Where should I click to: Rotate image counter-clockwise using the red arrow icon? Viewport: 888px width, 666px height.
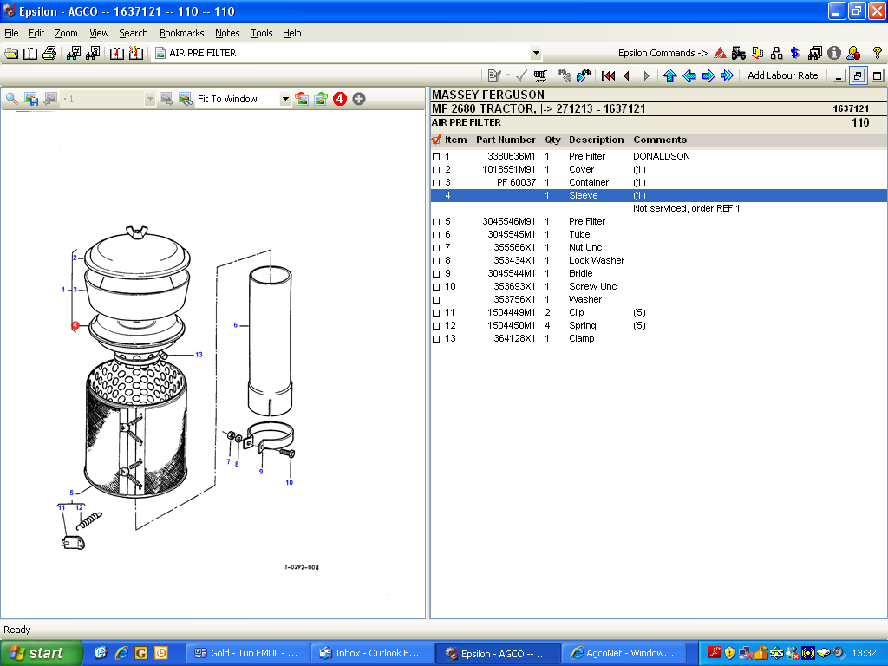click(x=302, y=99)
